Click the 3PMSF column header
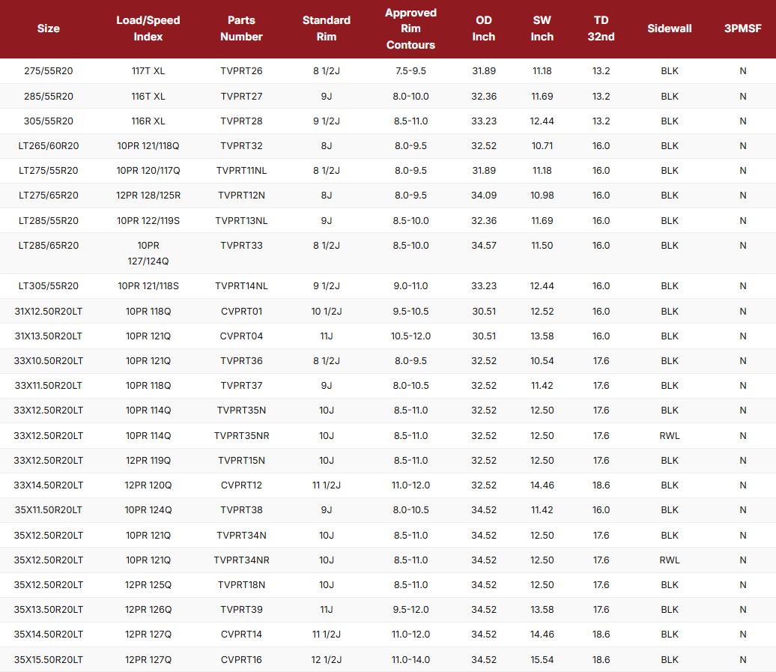 pyautogui.click(x=742, y=28)
